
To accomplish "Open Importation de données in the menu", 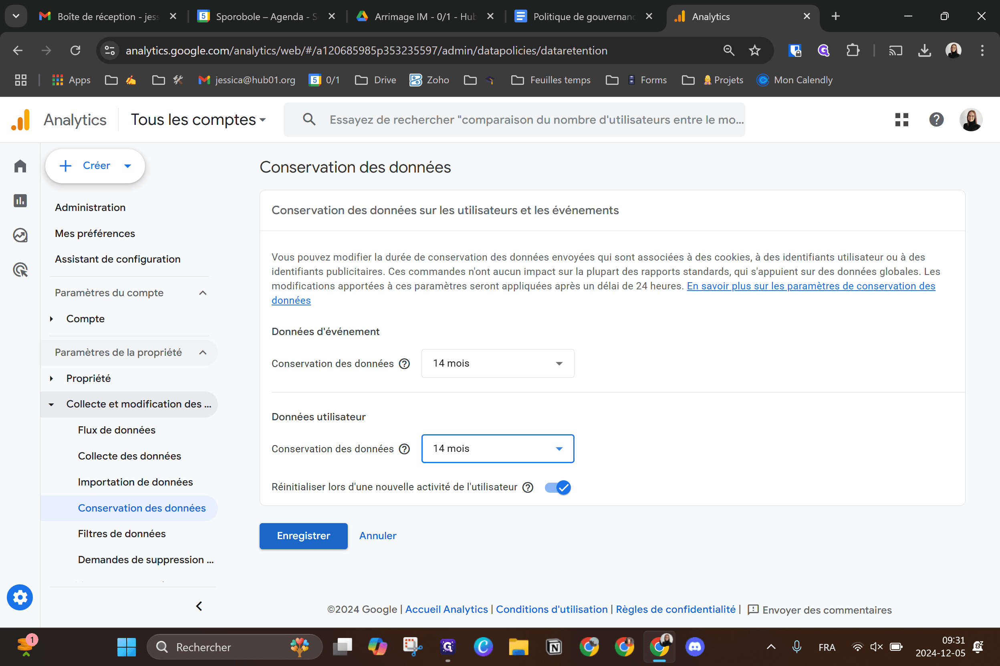I will 135,482.
